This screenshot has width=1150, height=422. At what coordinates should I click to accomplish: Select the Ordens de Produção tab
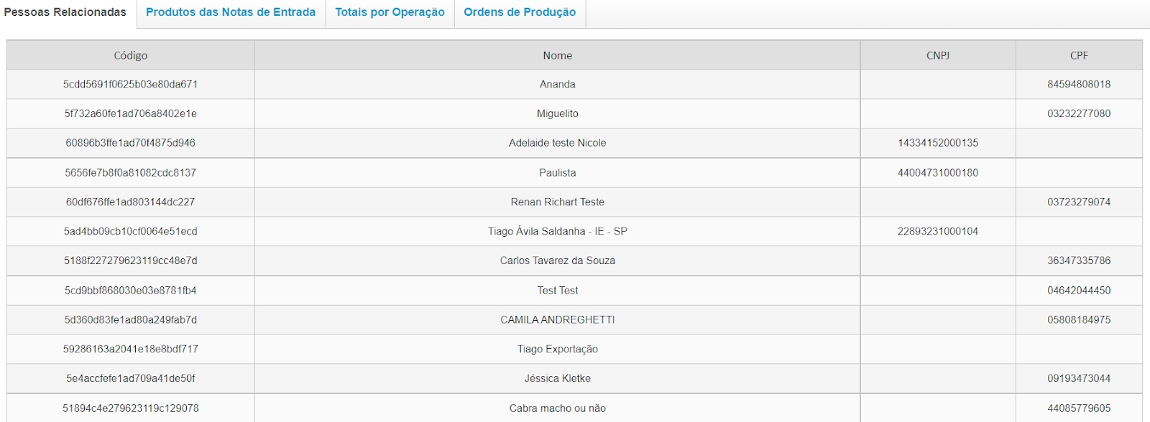pos(520,12)
